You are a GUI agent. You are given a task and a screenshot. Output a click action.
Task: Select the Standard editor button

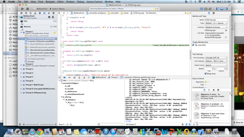click(201, 9)
